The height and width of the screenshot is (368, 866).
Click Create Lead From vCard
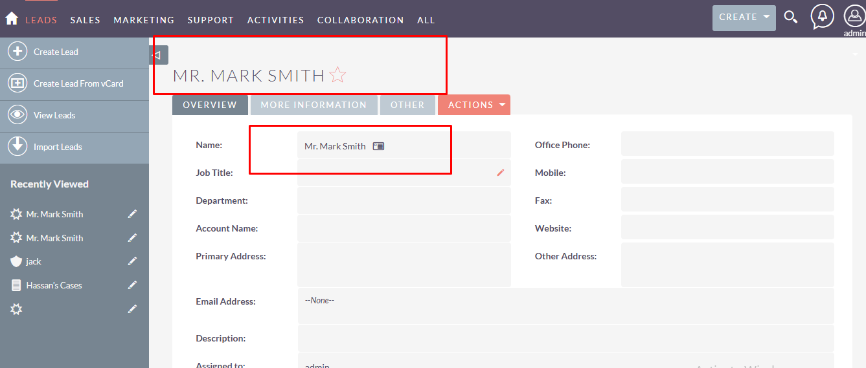tap(78, 83)
